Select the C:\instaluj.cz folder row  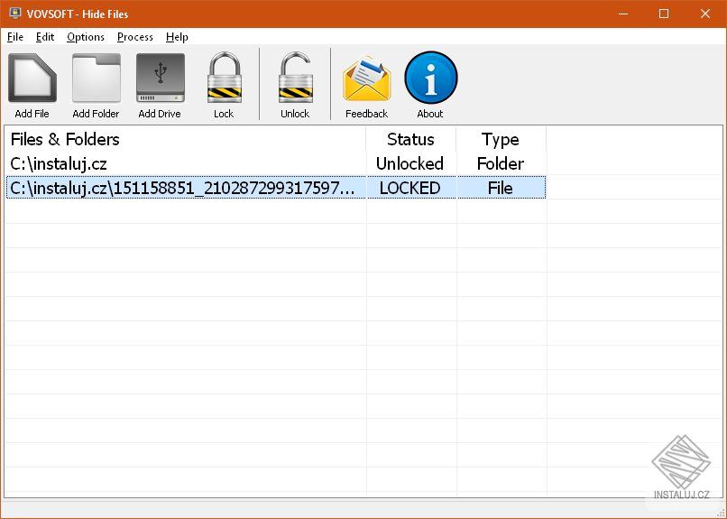pos(276,163)
